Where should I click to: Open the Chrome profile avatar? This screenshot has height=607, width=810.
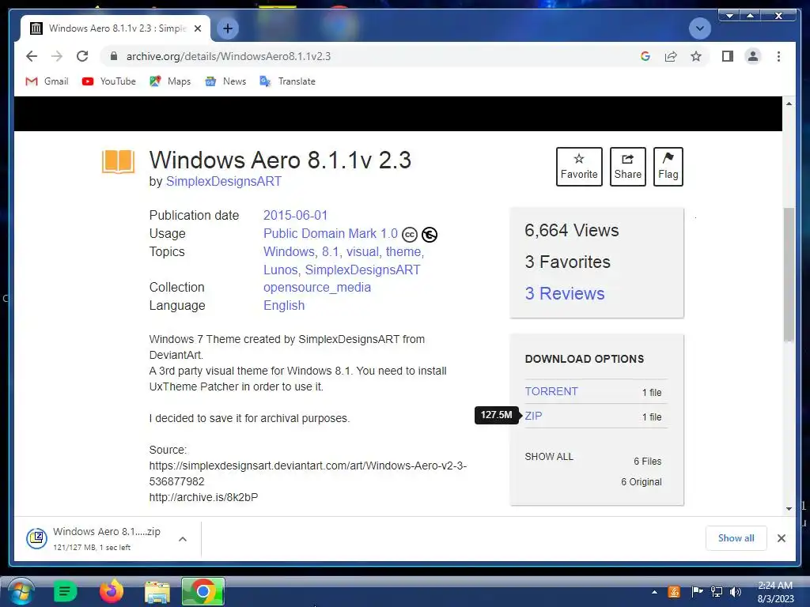point(753,56)
